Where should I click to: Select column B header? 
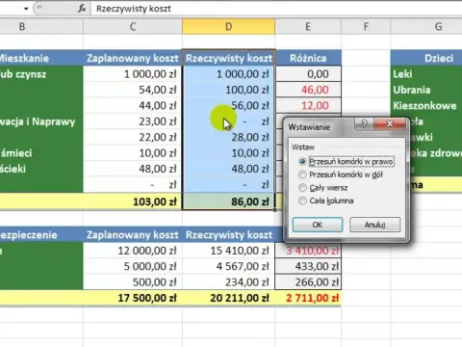click(x=41, y=26)
